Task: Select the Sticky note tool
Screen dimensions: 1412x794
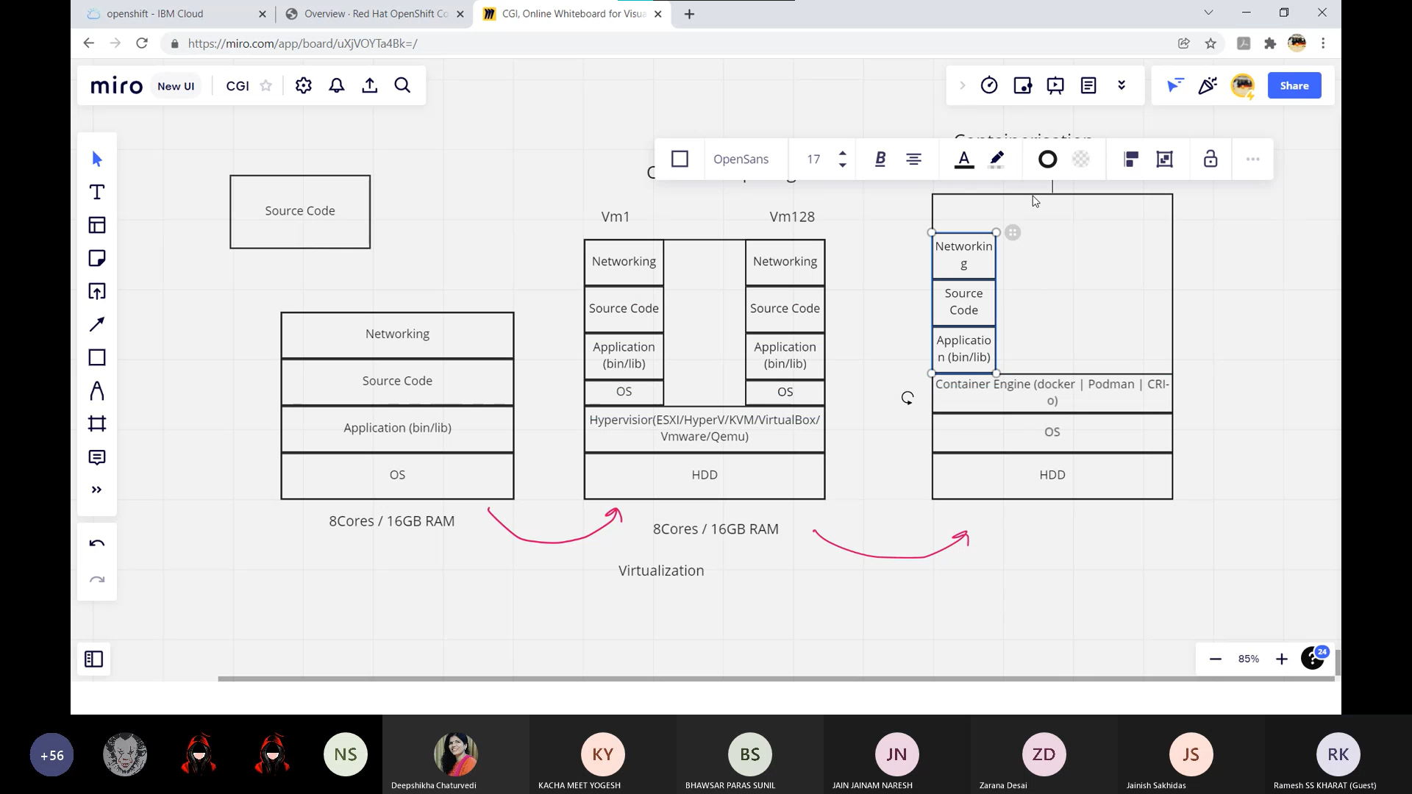Action: point(97,258)
